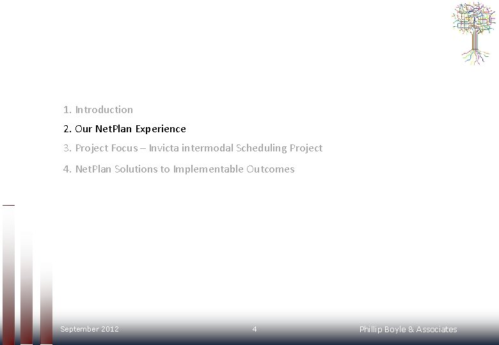499x345 pixels.
Task: Click '4. NetPlan Solutions to Implementable Outcomes'
Action: tap(179, 169)
